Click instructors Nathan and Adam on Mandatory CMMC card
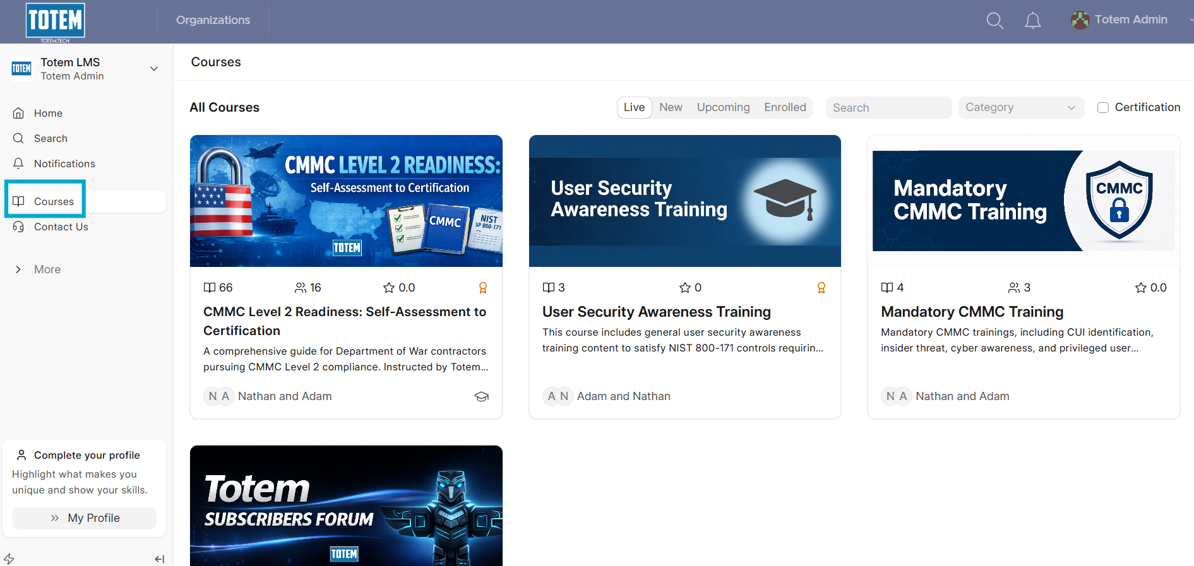The height and width of the screenshot is (566, 1194). 962,396
